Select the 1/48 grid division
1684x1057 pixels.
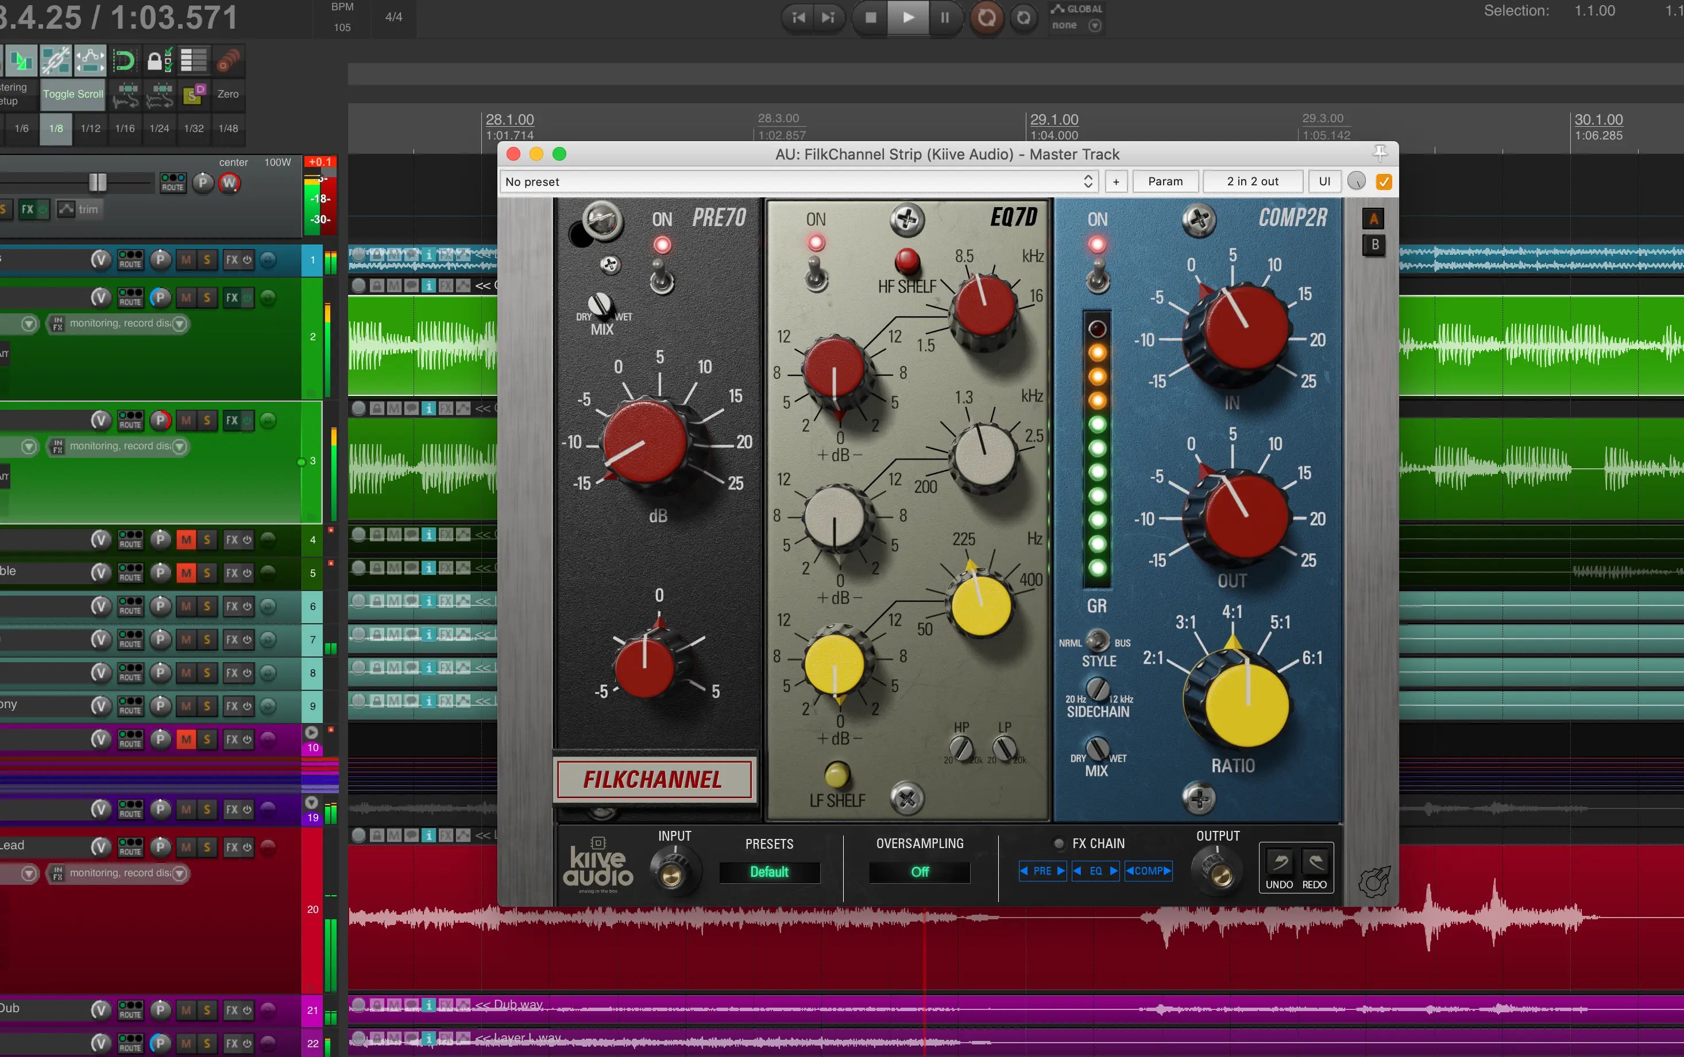[x=228, y=129]
